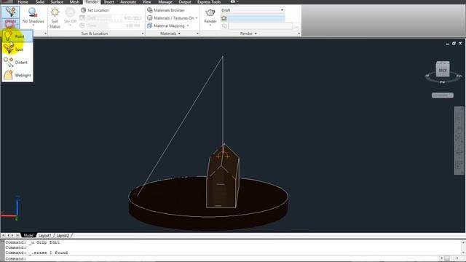Open the Render panel dialog launcher arrow
466x262 pixels.
299,33
